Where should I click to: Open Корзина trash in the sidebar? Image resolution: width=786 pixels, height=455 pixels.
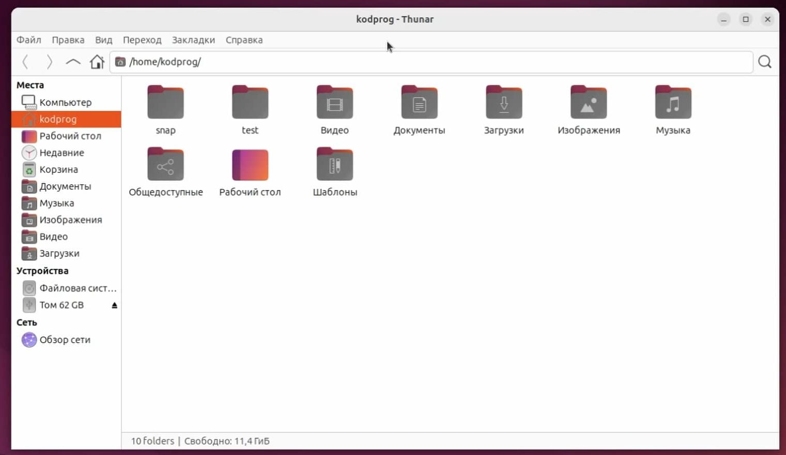point(66,170)
